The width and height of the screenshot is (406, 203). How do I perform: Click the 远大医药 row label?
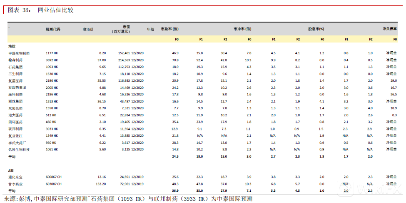pyautogui.click(x=15, y=115)
